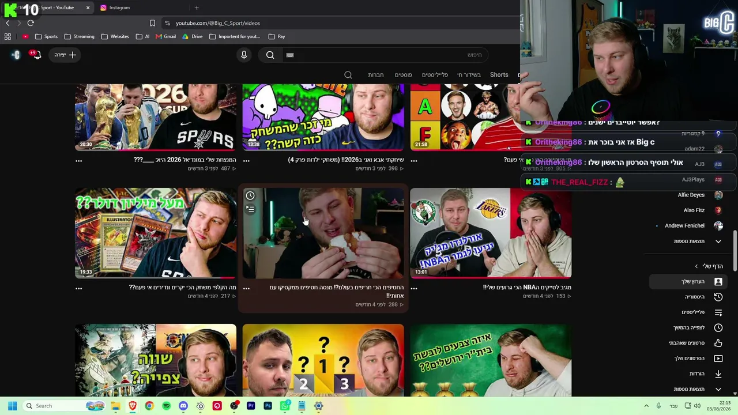This screenshot has height=415, width=738.
Task: Switch to the 'חברות' channel tab
Action: point(376,75)
